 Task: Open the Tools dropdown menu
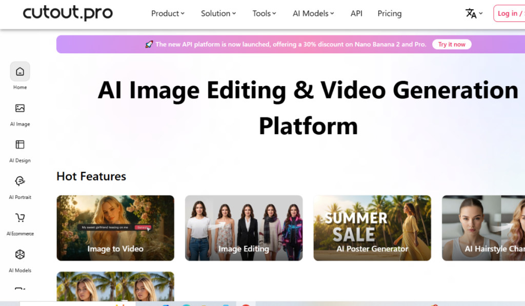click(264, 13)
